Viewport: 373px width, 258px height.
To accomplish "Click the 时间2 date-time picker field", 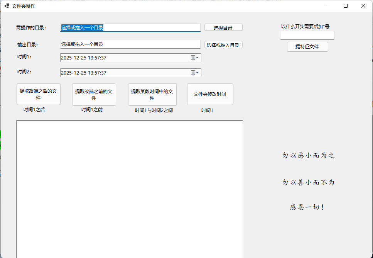I will click(x=123, y=73).
